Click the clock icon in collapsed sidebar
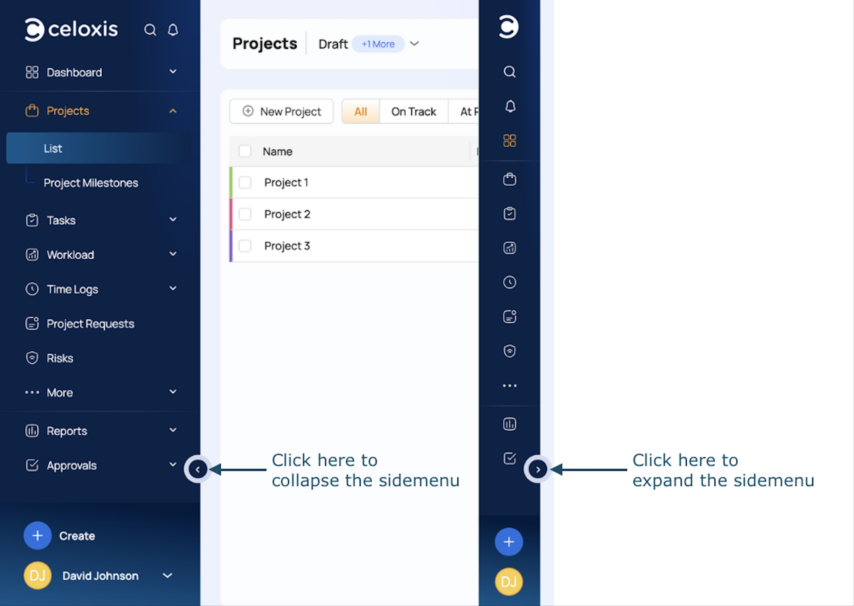Image resolution: width=854 pixels, height=606 pixels. coord(509,282)
